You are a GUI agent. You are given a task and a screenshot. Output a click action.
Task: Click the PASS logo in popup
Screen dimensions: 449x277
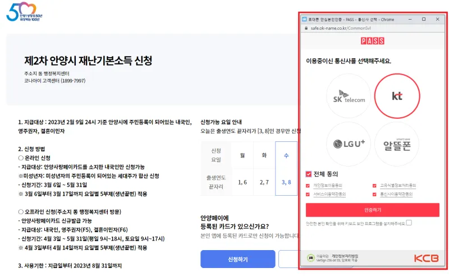(x=373, y=41)
